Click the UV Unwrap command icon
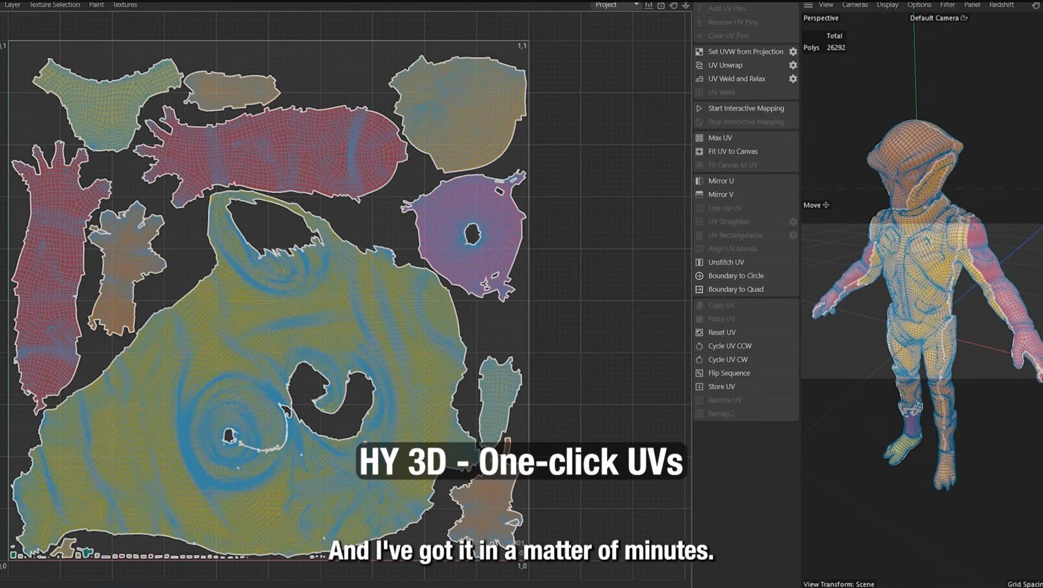Image resolution: width=1043 pixels, height=588 pixels. coord(700,65)
